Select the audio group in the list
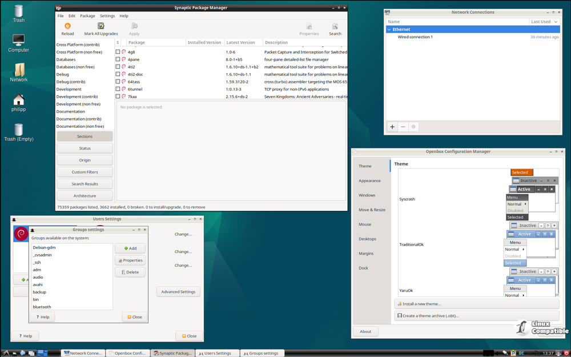This screenshot has height=357, width=571. [38, 277]
